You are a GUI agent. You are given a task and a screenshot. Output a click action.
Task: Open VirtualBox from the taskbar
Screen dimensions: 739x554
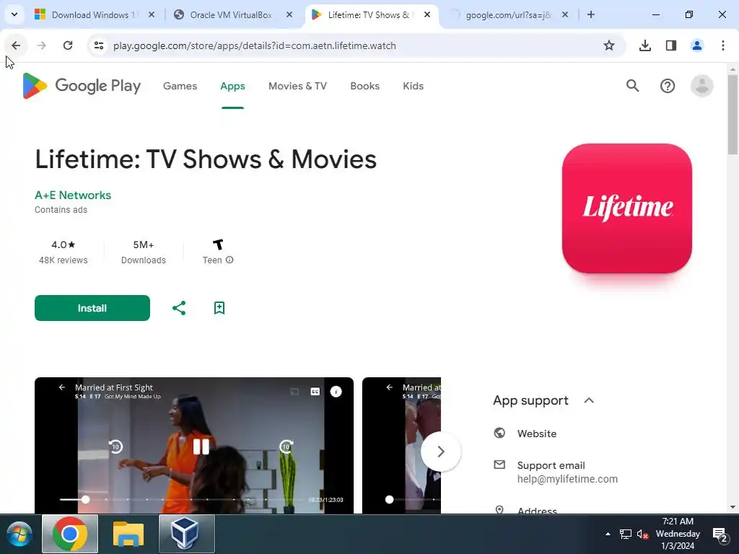click(187, 534)
